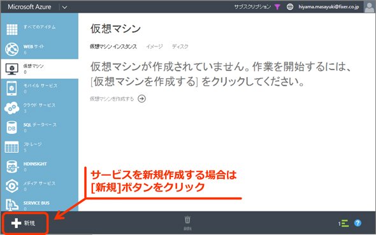The width and height of the screenshot is (376, 235).
Task: Open the blue help question mark
Action: [x=358, y=223]
